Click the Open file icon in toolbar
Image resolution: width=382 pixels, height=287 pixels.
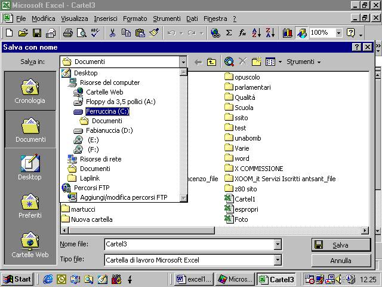click(x=23, y=32)
